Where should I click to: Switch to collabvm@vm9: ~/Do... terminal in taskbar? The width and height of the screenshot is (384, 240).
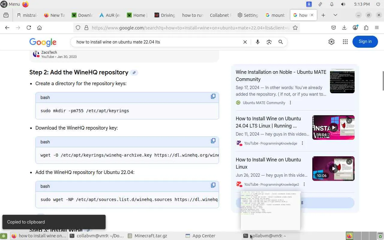(x=97, y=236)
